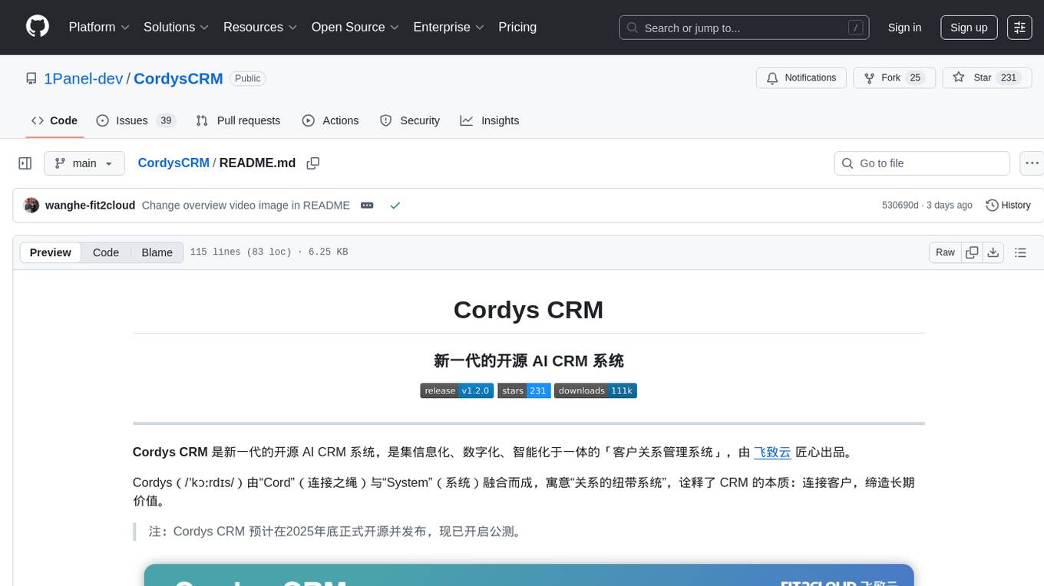Open wanghe-fit2cloud author link
This screenshot has height=586, width=1044.
(x=91, y=206)
